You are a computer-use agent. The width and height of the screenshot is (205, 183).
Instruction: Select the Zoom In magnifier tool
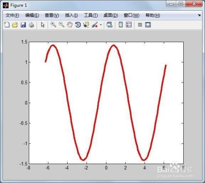pos(53,25)
